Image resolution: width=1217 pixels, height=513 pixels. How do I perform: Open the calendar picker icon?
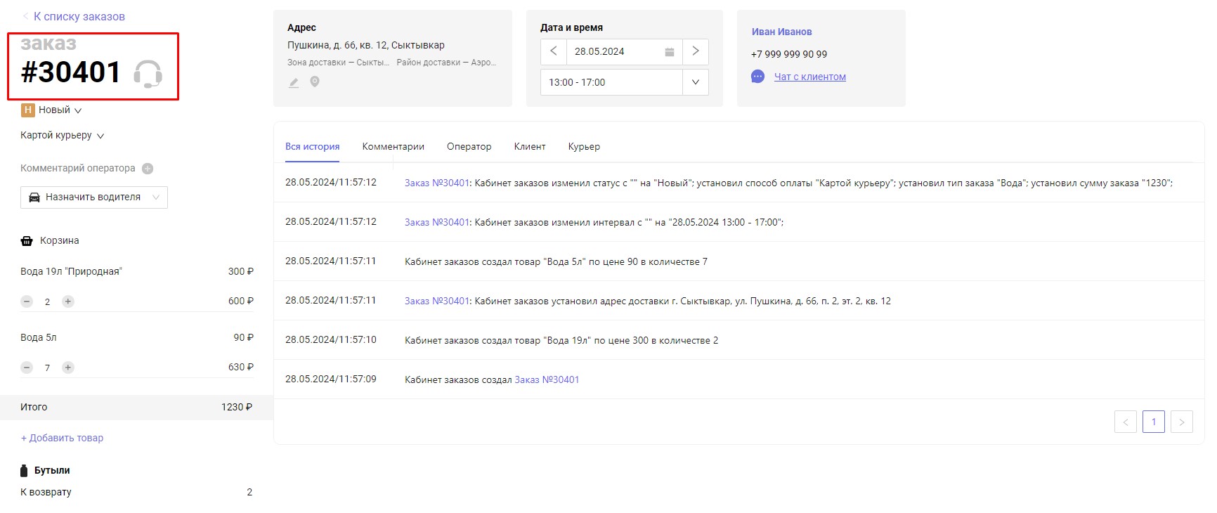(670, 52)
